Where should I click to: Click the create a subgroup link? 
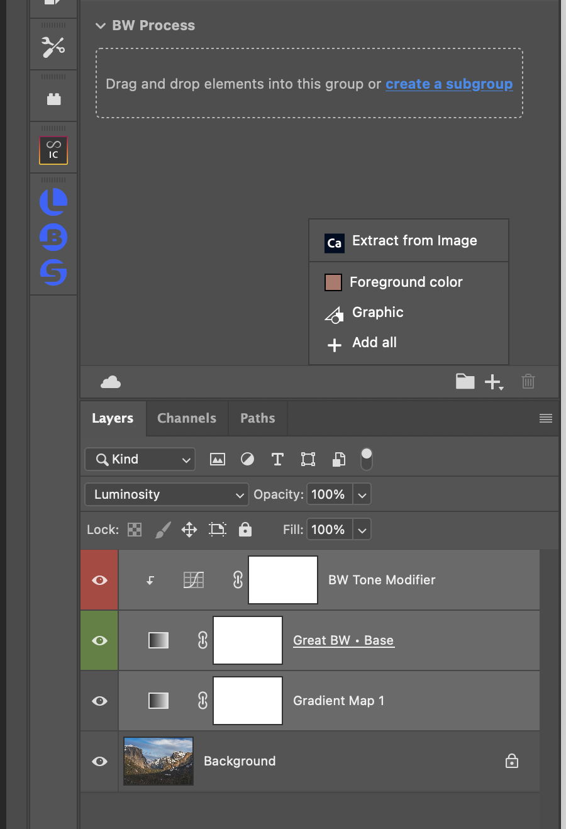click(x=449, y=84)
